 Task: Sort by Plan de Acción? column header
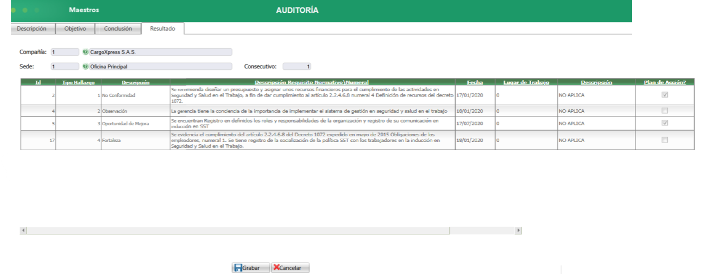(x=665, y=82)
